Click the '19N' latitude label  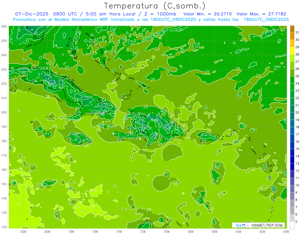point(4,126)
